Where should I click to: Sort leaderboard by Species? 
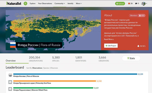pos(46,68)
